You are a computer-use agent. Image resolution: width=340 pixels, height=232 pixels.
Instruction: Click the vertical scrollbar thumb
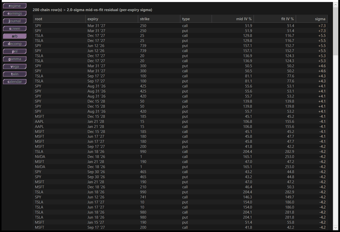(x=336, y=31)
